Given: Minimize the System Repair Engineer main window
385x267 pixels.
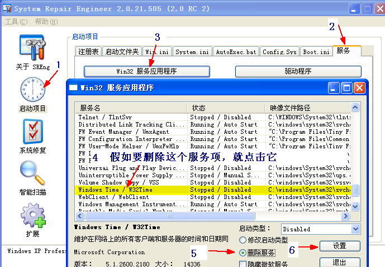Looking at the screenshot, I should (354, 9).
